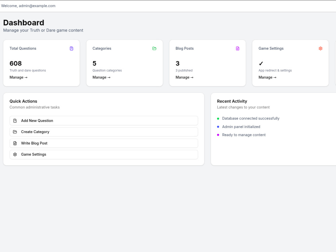
Task: Click the green status dot for Database connected
Action: pyautogui.click(x=218, y=119)
